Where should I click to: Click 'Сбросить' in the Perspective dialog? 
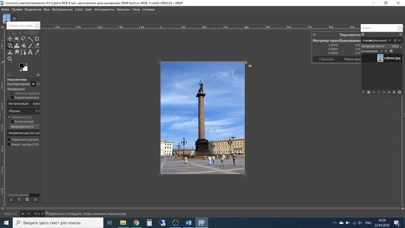327,59
